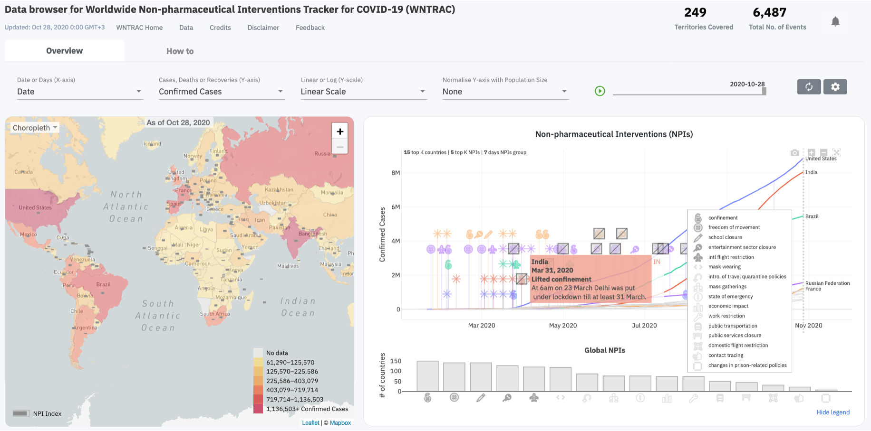
Task: Switch to the Overview tab
Action: pyautogui.click(x=65, y=51)
